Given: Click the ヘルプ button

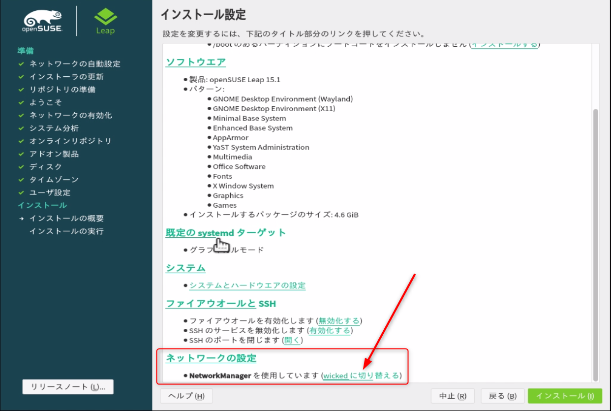Looking at the screenshot, I should (x=186, y=396).
